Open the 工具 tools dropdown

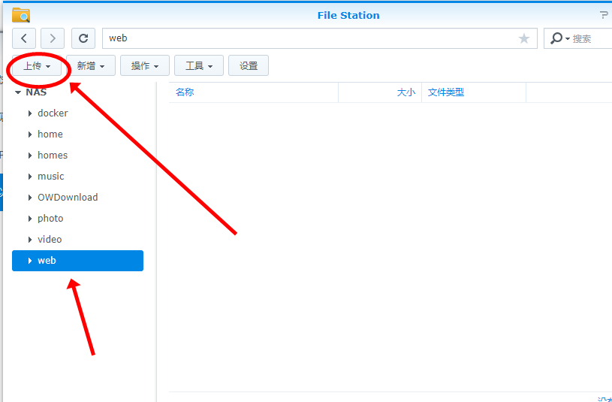[199, 66]
